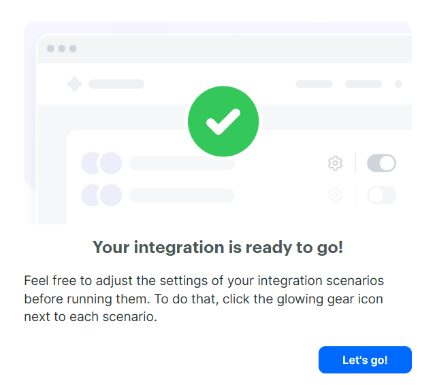Click the overlapping purple circles in first row
Image resolution: width=435 pixels, height=385 pixels.
click(x=101, y=163)
